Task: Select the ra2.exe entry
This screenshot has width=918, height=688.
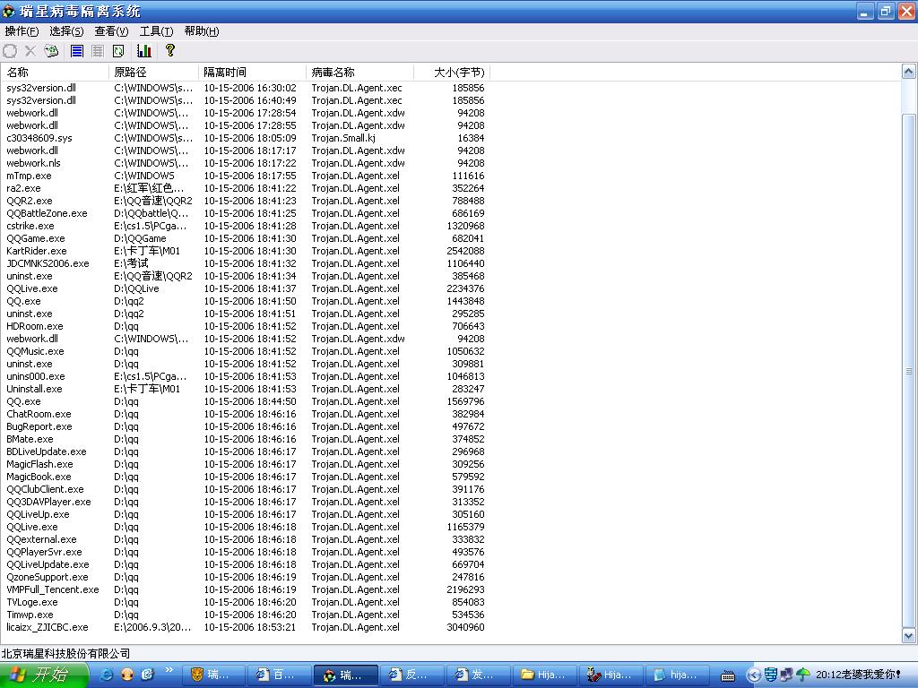Action: click(246, 188)
